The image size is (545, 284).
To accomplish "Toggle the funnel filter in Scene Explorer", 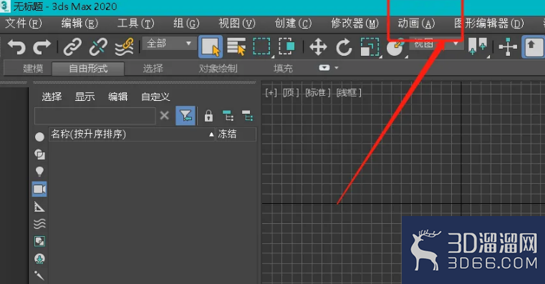I will [185, 116].
